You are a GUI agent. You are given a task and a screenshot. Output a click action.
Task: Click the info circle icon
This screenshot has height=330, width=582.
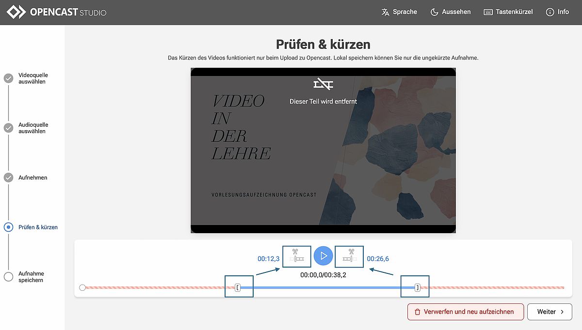550,12
